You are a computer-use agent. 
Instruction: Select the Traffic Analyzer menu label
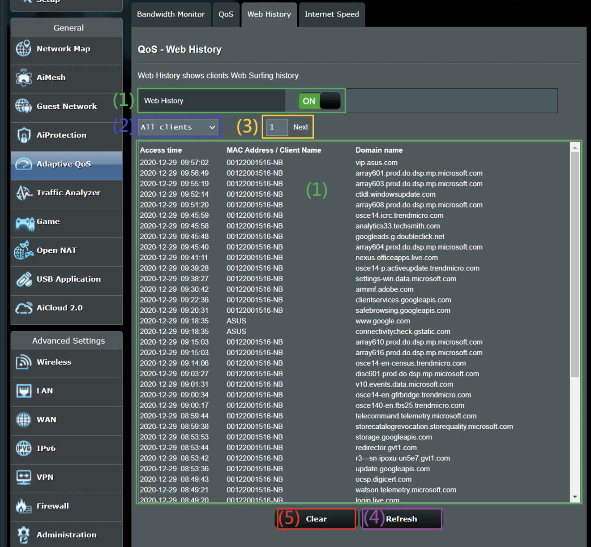click(x=69, y=193)
